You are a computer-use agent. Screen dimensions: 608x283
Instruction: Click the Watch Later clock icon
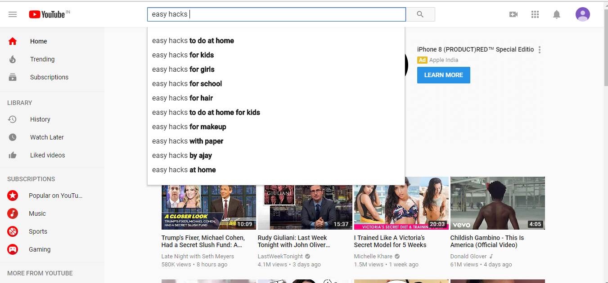[x=13, y=137]
